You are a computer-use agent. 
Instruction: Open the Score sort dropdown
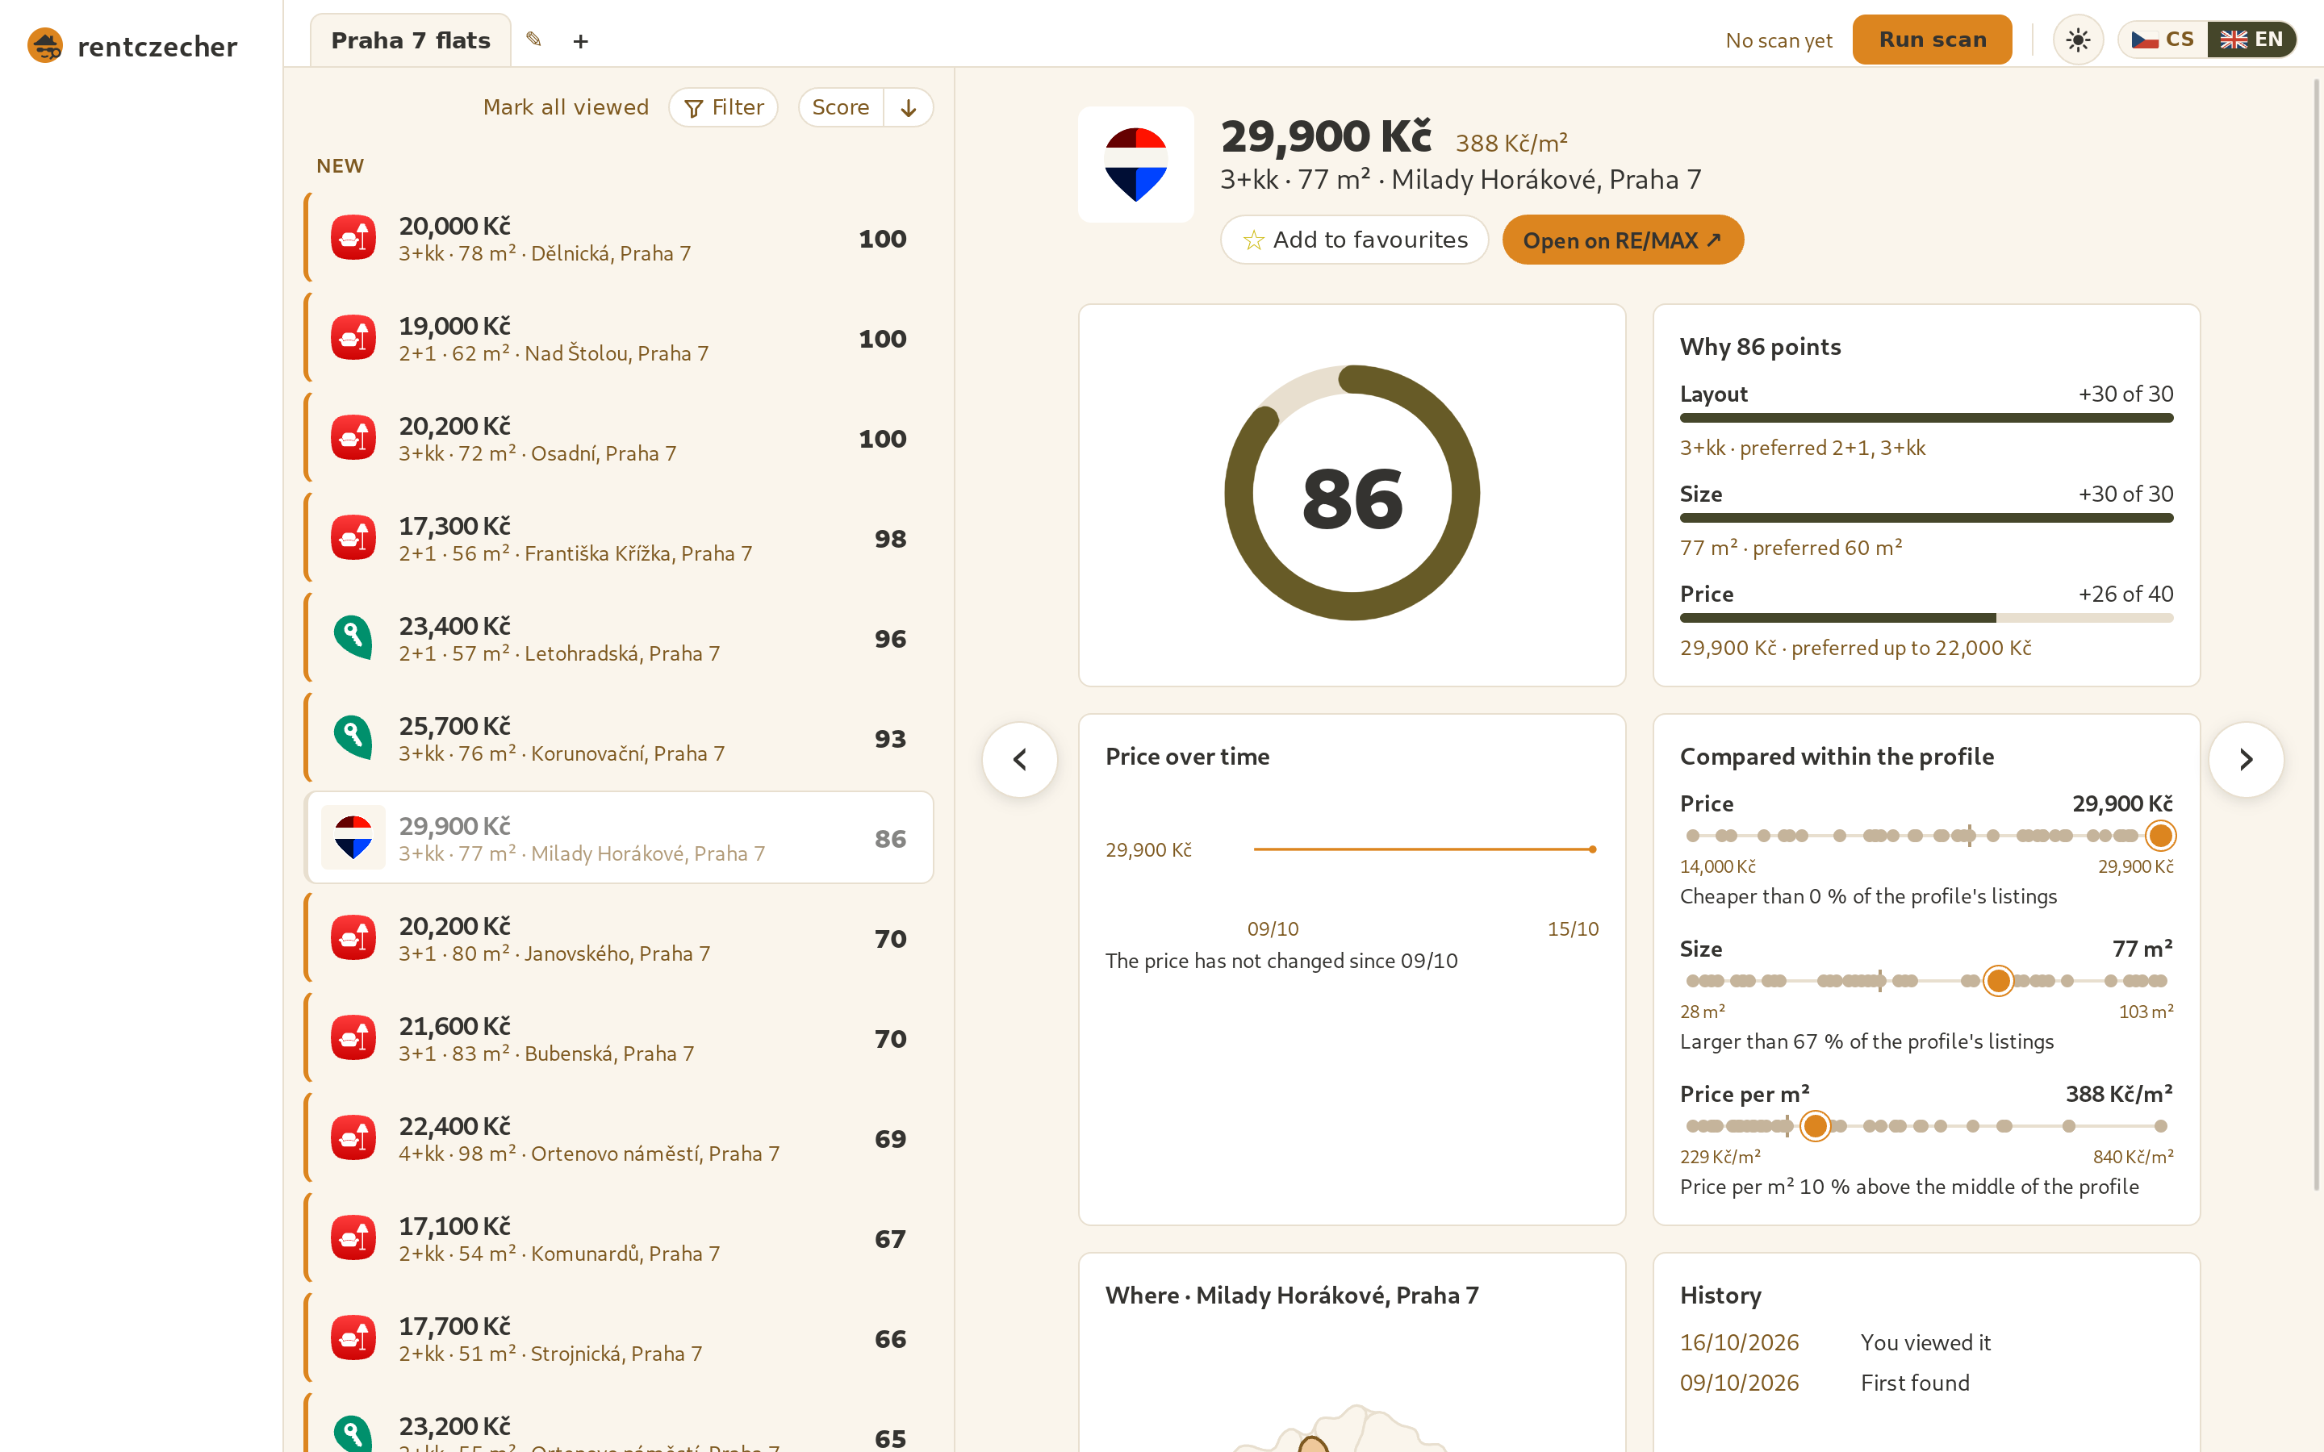pos(840,107)
